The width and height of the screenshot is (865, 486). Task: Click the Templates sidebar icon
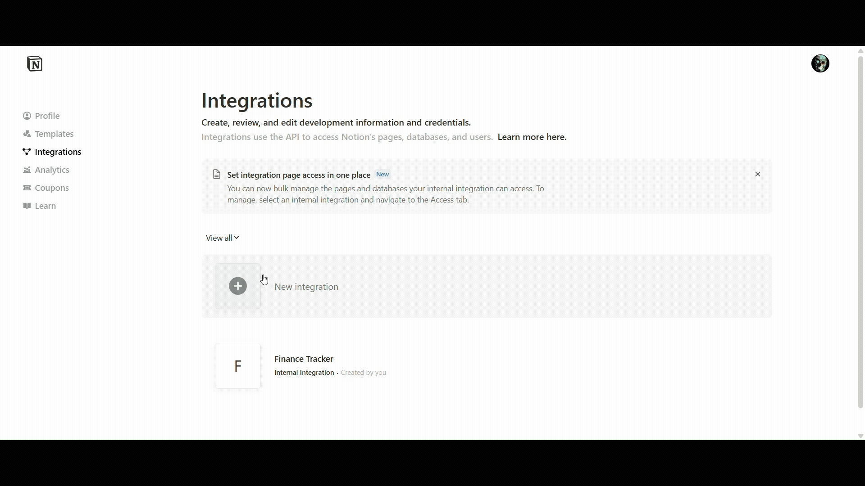27,133
